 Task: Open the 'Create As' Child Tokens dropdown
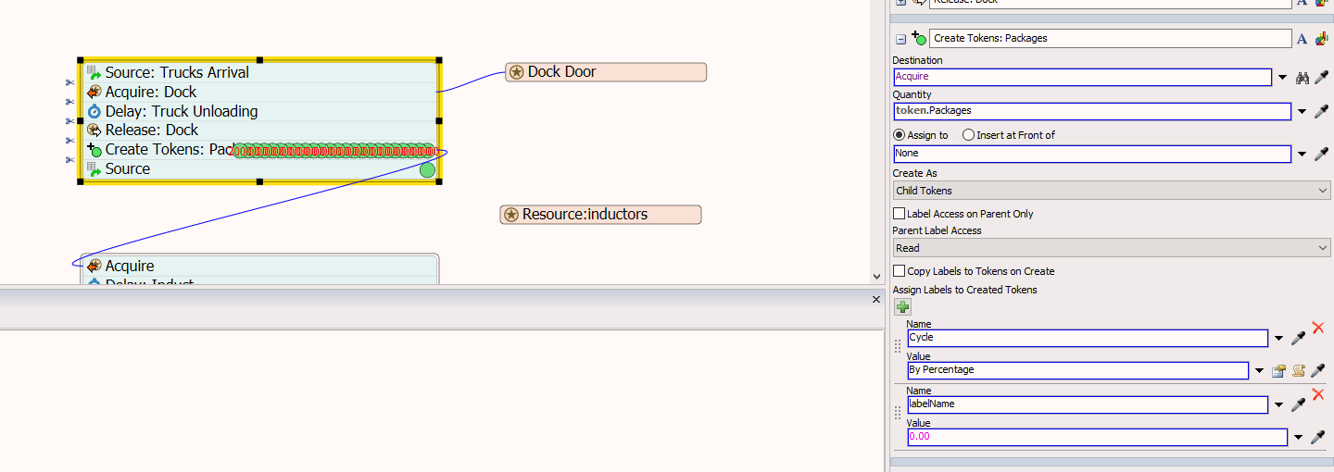click(x=1111, y=191)
